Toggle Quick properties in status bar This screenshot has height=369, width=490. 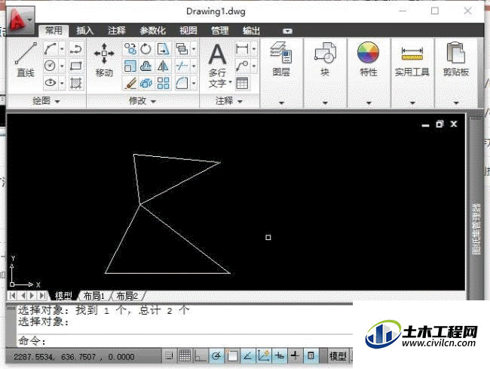(x=311, y=356)
